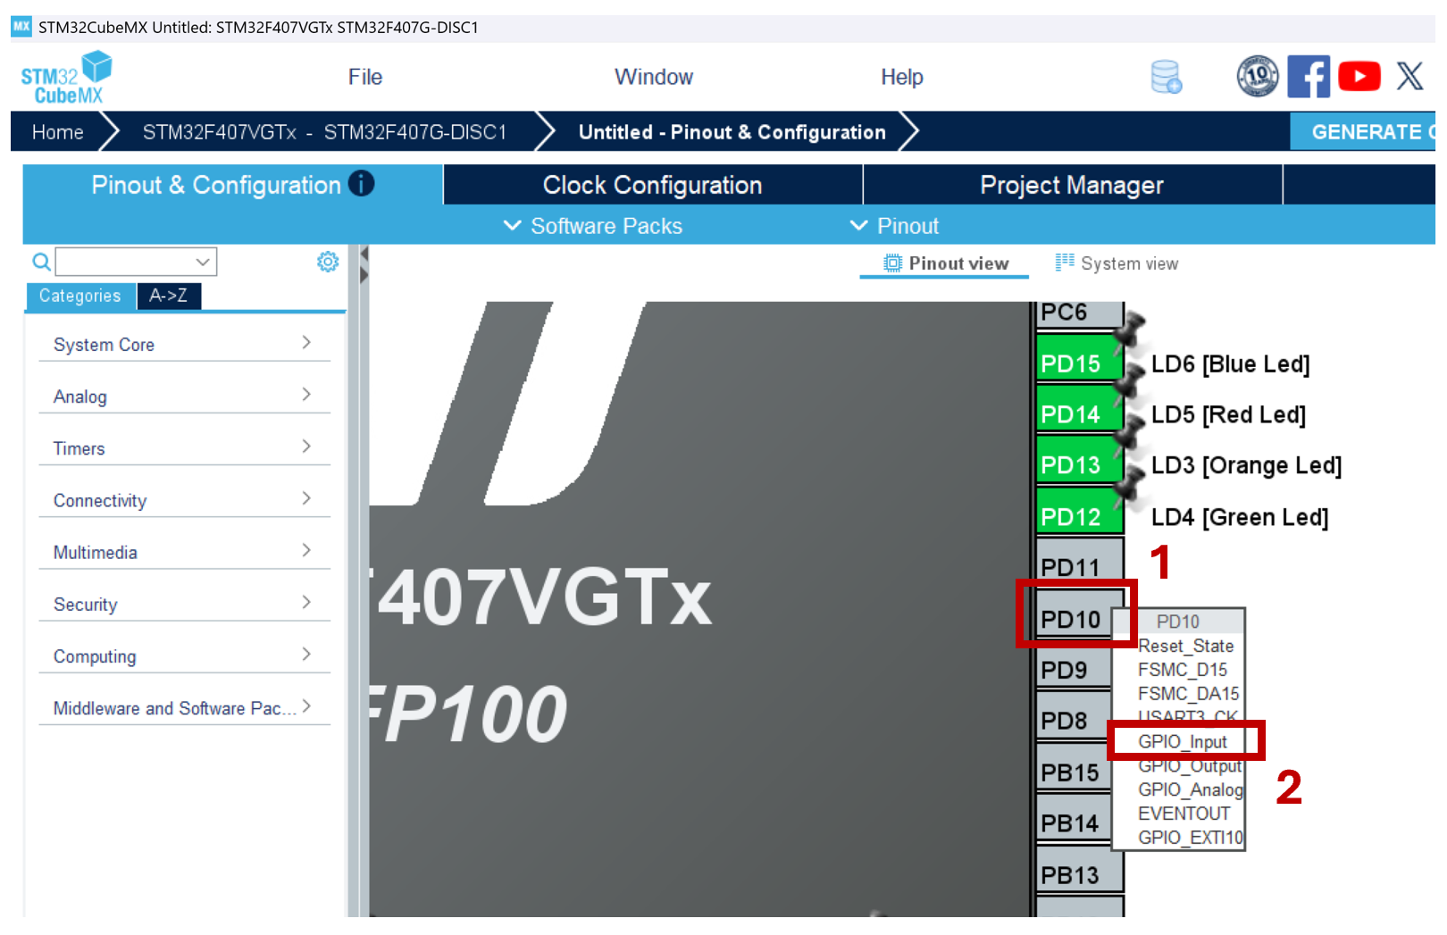Viewport: 1447px width, 935px height.
Task: Open the X social icon
Action: point(1410,76)
